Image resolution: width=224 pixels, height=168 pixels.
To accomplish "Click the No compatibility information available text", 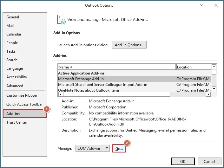I will pos(121,113).
